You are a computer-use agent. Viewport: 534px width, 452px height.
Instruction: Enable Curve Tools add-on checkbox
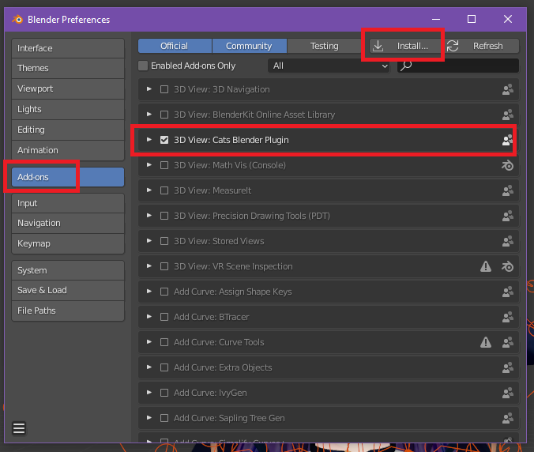click(164, 342)
